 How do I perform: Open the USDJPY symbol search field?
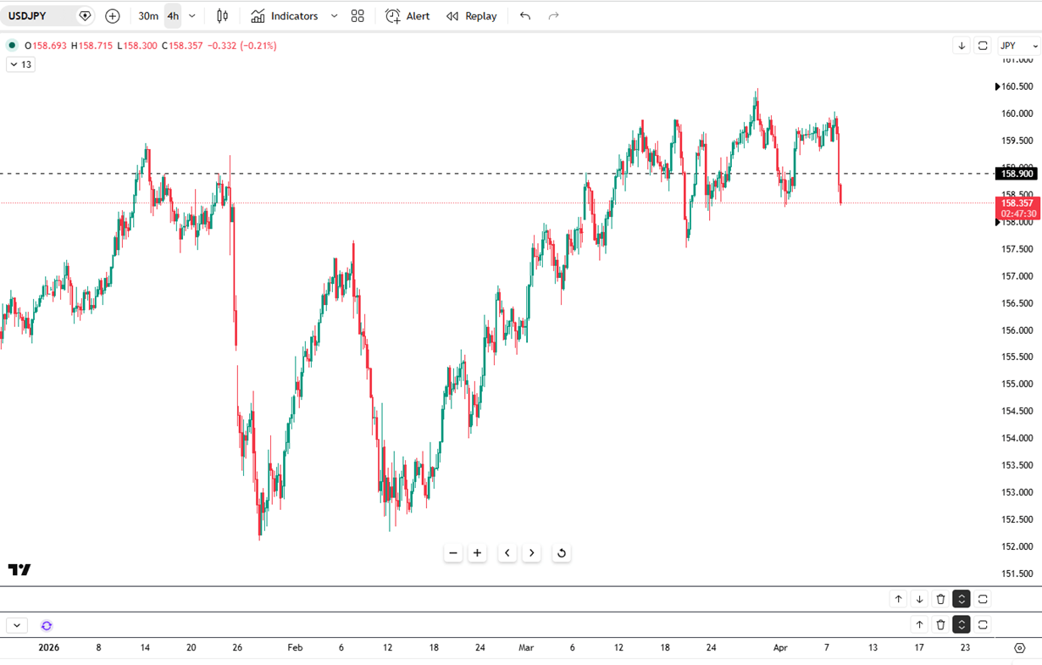tap(38, 16)
